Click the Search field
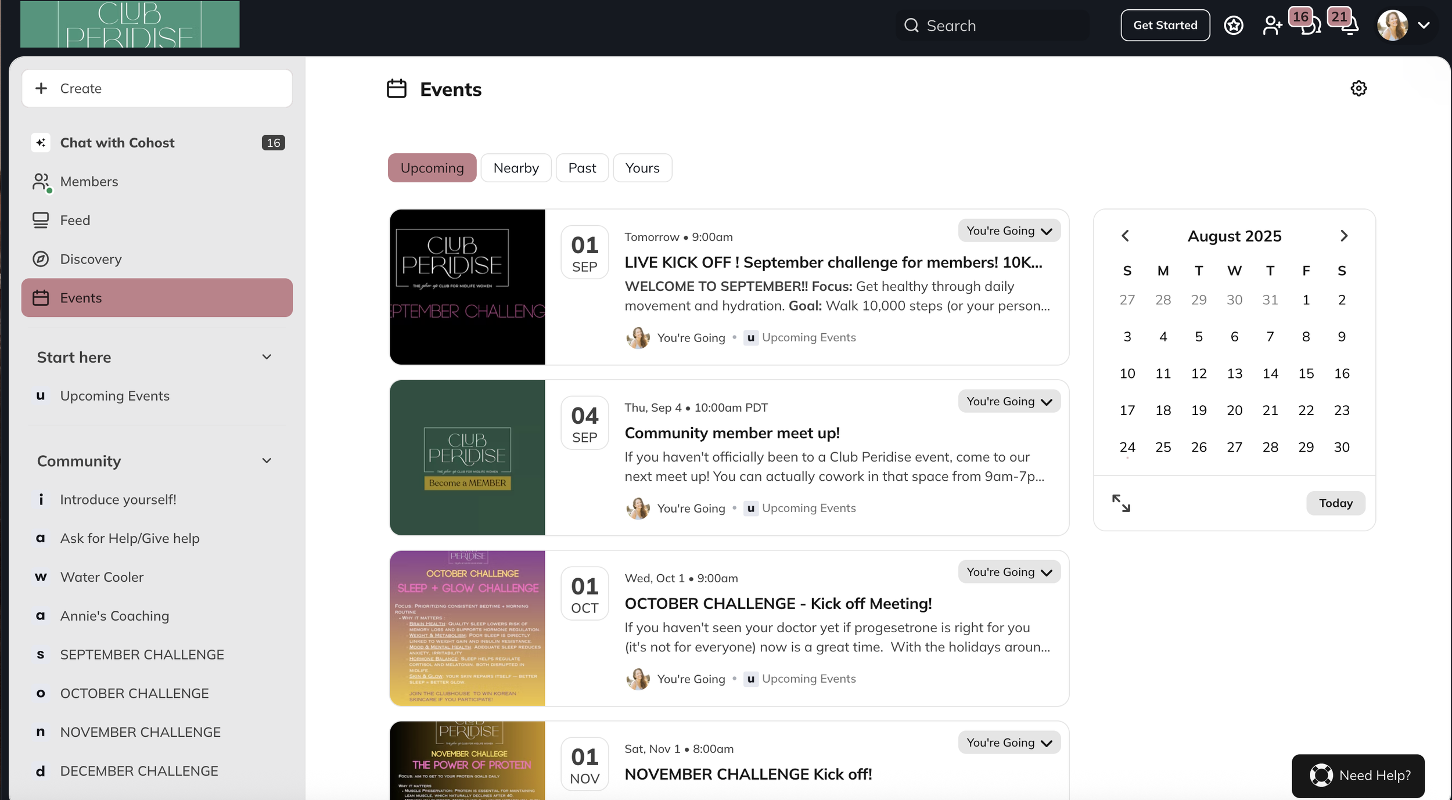This screenshot has width=1452, height=800. 993,26
